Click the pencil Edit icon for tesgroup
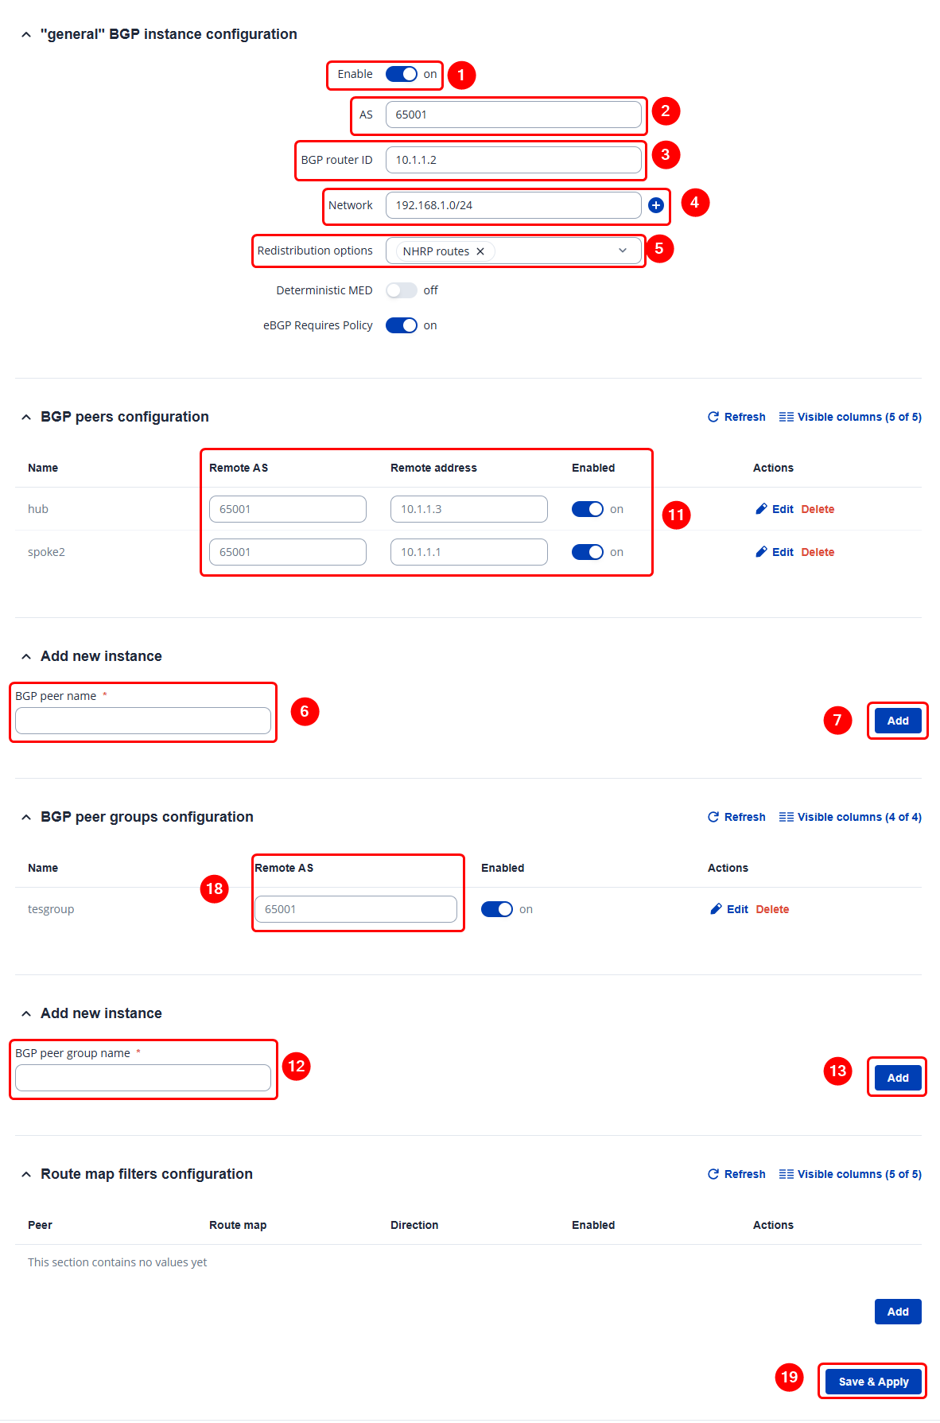940x1423 pixels. [717, 909]
